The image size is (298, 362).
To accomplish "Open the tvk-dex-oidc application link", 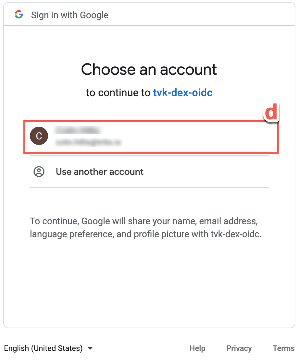I will pyautogui.click(x=183, y=93).
